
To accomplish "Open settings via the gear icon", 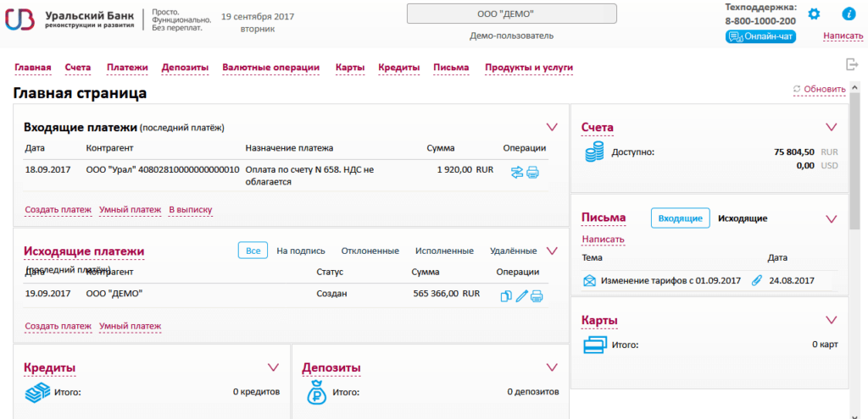I will [814, 14].
